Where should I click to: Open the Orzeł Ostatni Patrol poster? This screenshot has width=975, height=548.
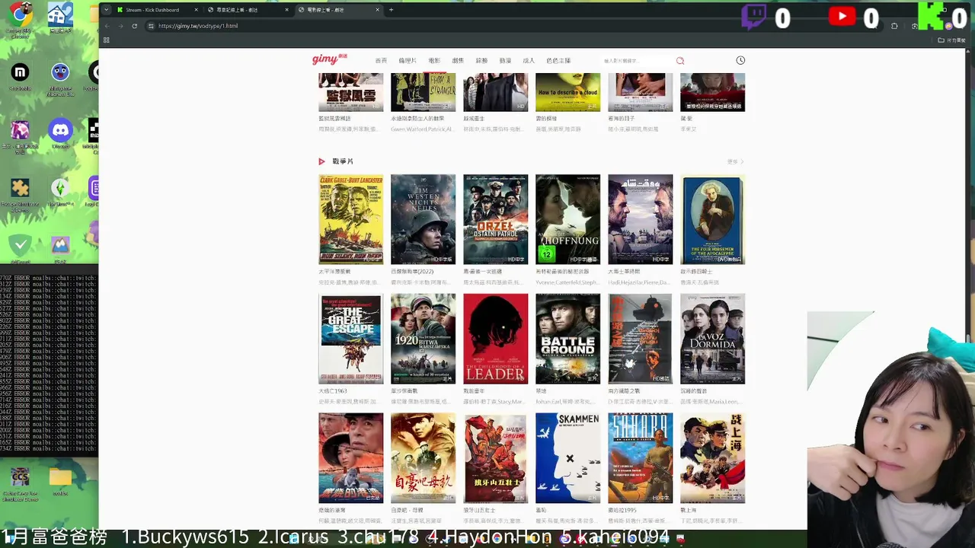coord(496,219)
